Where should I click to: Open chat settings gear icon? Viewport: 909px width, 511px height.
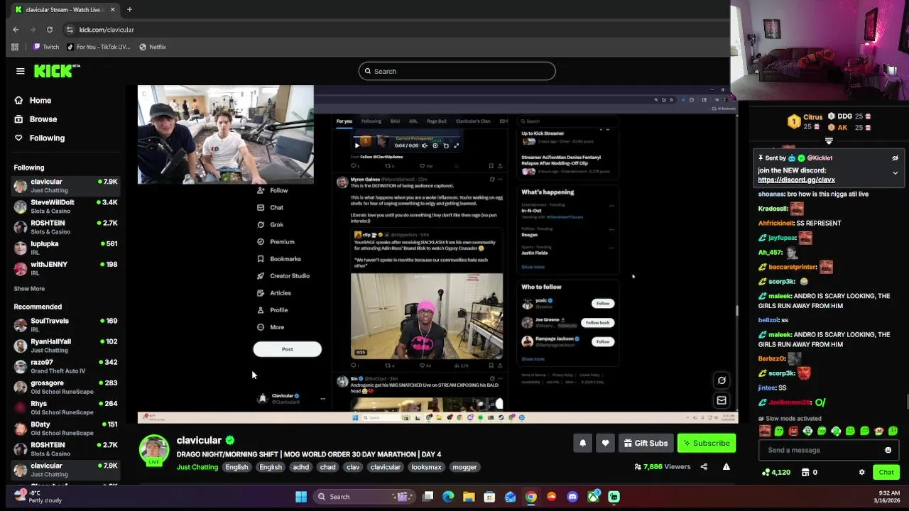(x=861, y=472)
